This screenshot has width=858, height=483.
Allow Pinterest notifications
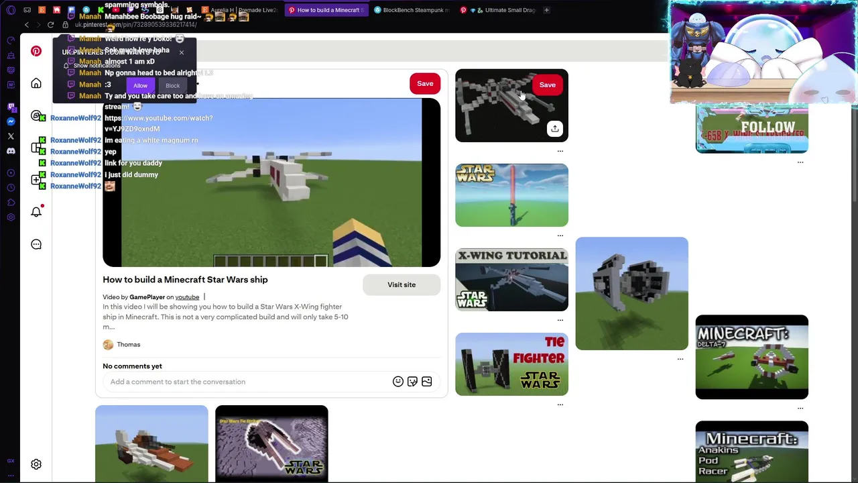pos(140,85)
